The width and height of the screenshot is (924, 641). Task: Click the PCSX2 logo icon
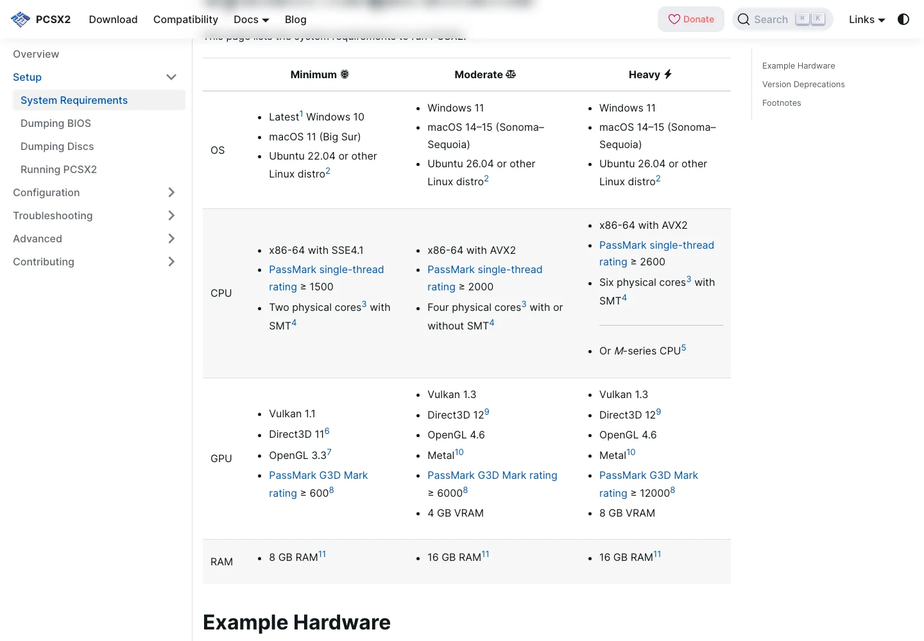[x=21, y=19]
